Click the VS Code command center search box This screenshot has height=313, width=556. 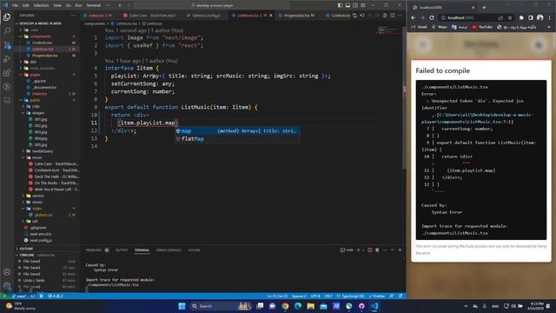click(x=212, y=5)
